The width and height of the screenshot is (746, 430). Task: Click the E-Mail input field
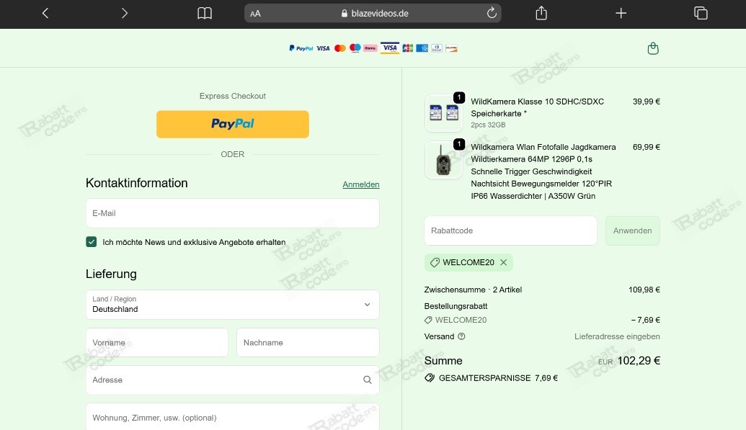[232, 212]
